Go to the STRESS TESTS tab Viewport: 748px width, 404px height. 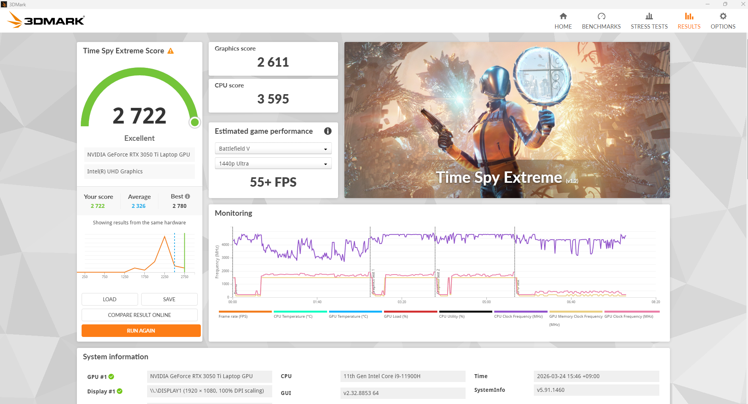pyautogui.click(x=649, y=21)
